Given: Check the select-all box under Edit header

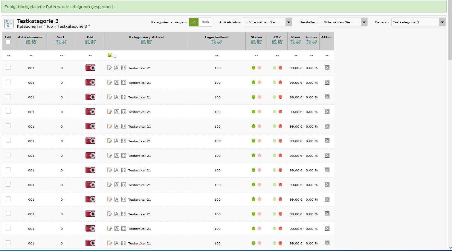Looking at the screenshot, I should point(8,42).
